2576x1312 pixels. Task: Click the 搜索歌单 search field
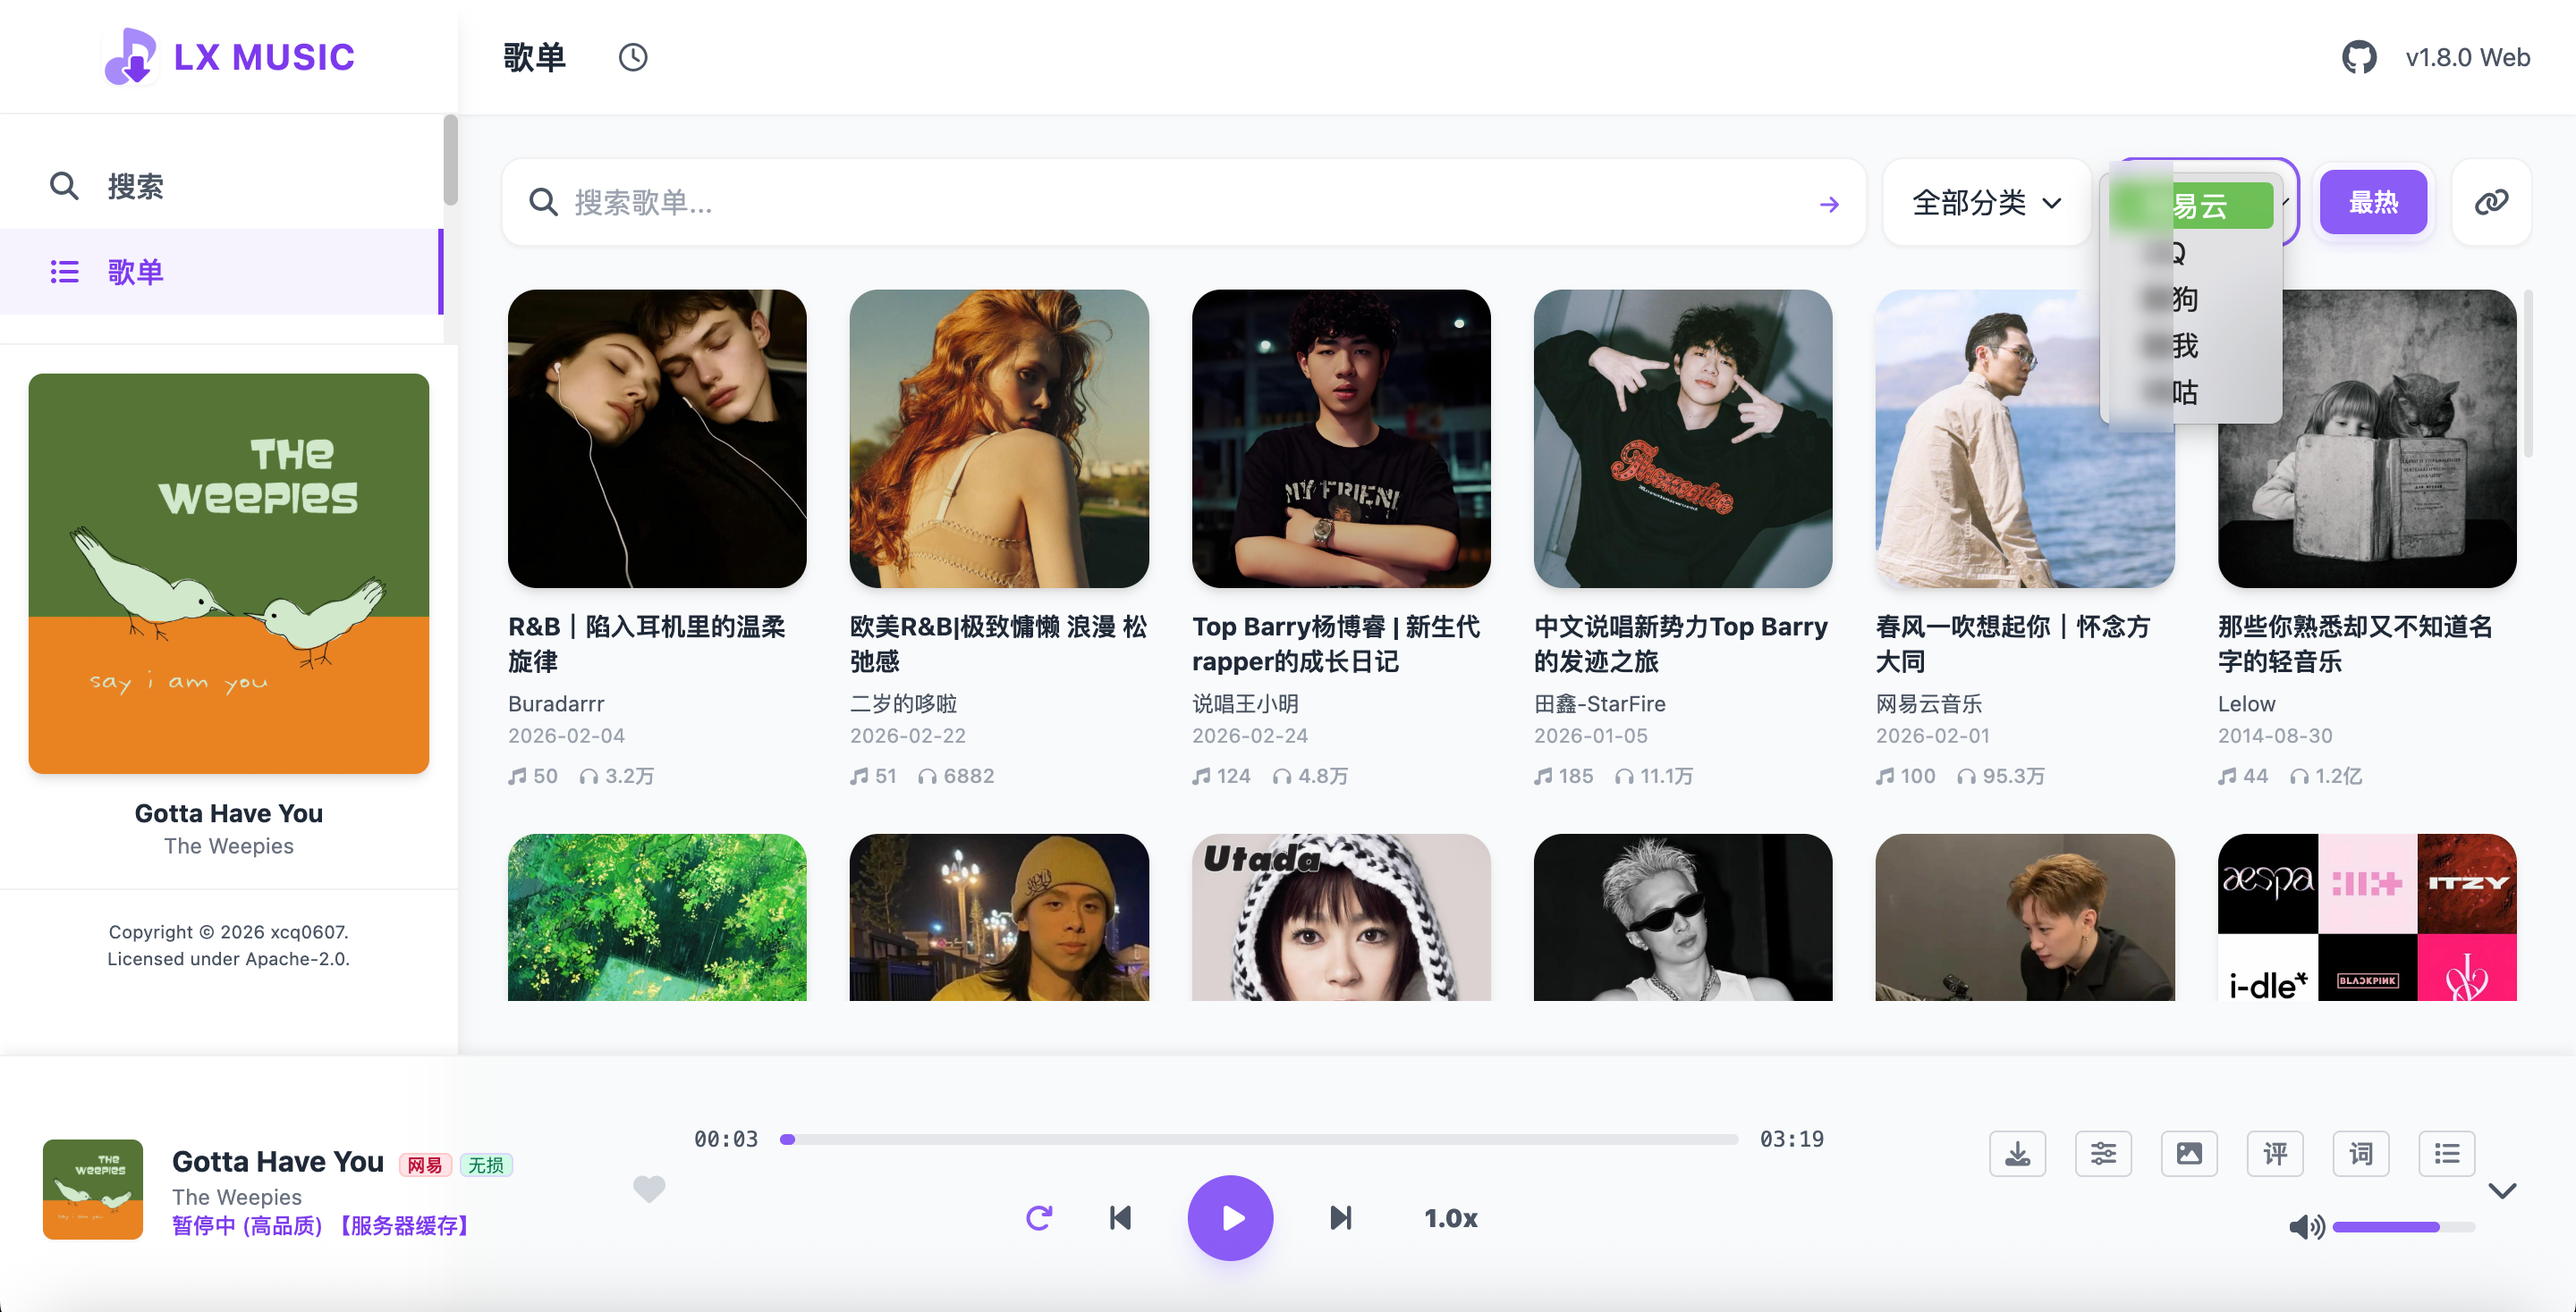pos(1180,203)
